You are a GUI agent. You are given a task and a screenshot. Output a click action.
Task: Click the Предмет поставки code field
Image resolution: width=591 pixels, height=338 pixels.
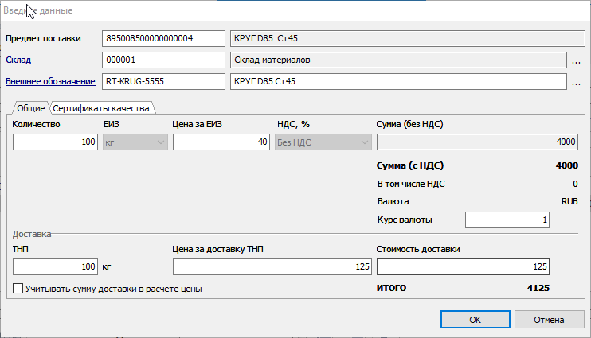point(163,39)
